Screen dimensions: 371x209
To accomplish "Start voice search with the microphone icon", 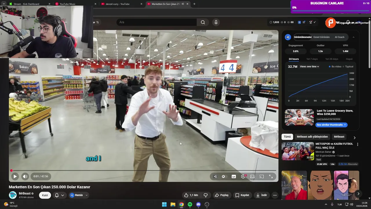I will point(216,22).
